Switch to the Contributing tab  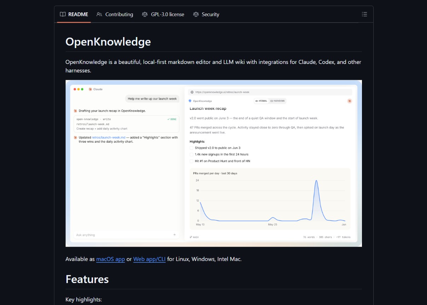click(115, 14)
